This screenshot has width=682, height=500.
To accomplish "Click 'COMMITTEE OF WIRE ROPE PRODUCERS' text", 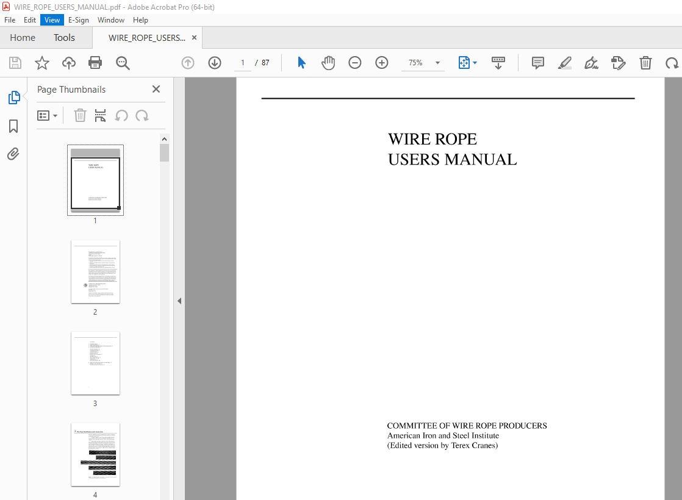I will [467, 426].
